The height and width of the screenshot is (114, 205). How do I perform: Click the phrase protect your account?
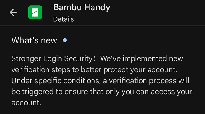click(140, 70)
